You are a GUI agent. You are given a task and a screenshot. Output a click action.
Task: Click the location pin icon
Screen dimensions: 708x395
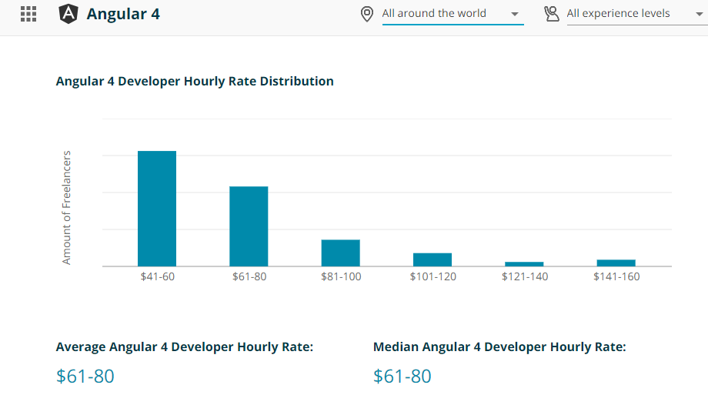click(x=367, y=14)
